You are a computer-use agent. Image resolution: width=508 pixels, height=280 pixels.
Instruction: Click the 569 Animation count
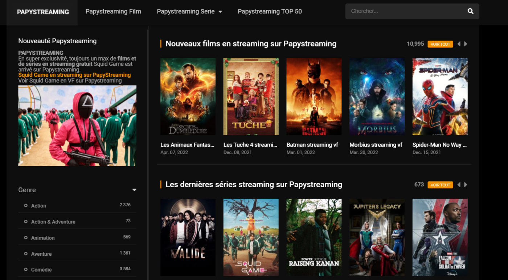[127, 237]
